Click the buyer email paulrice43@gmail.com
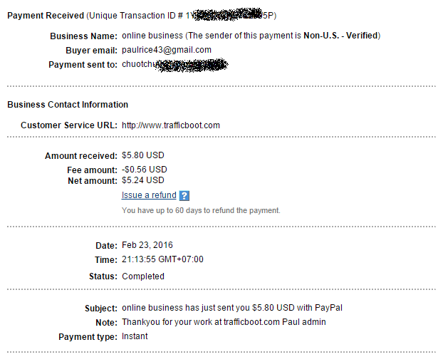 tap(167, 50)
